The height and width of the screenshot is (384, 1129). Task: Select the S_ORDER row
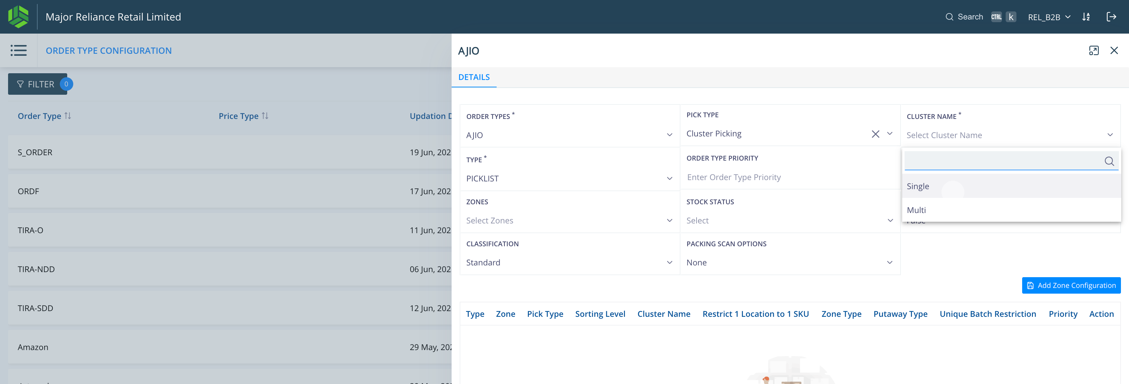[x=229, y=152]
